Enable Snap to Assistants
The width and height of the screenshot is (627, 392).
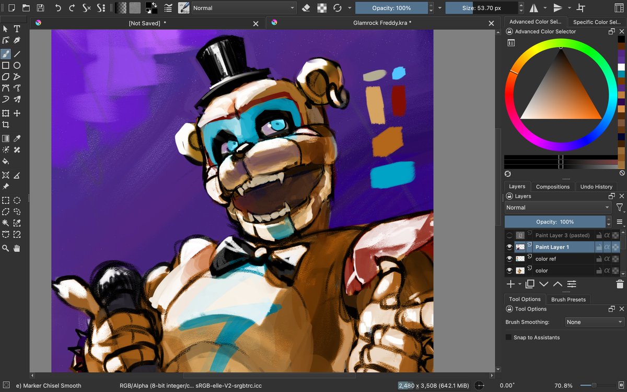[x=508, y=337]
